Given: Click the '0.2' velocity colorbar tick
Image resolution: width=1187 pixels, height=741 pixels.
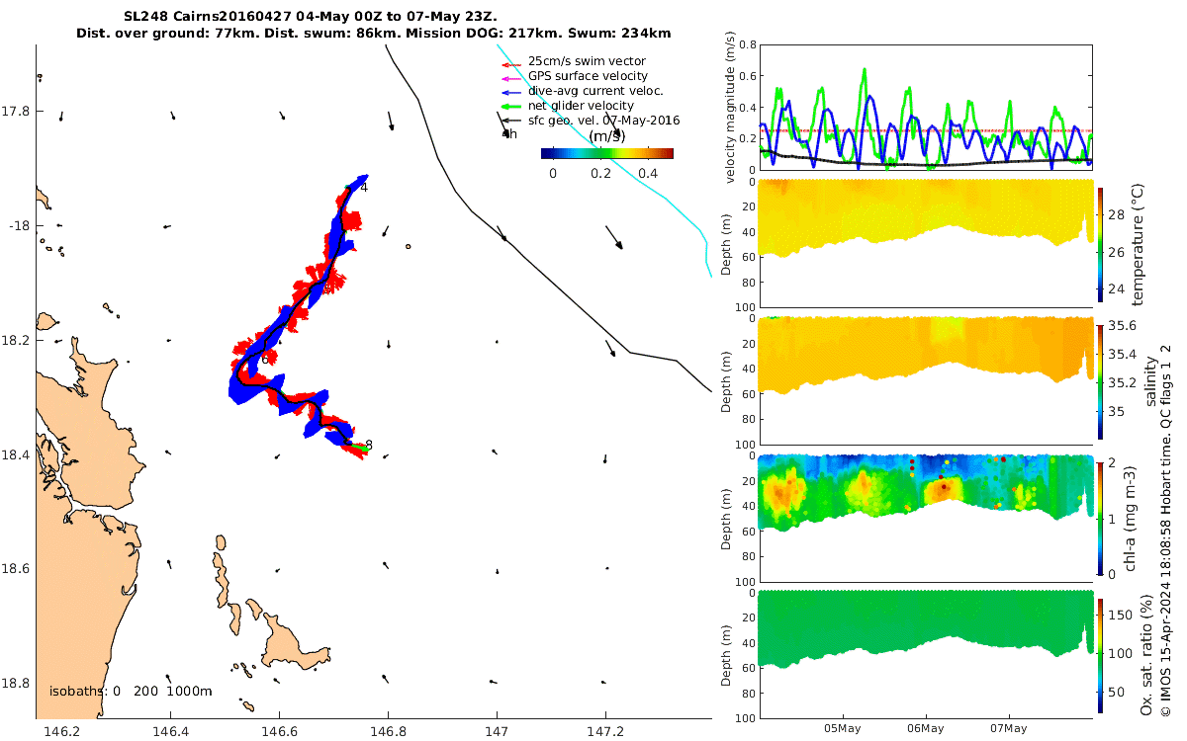Looking at the screenshot, I should point(600,173).
